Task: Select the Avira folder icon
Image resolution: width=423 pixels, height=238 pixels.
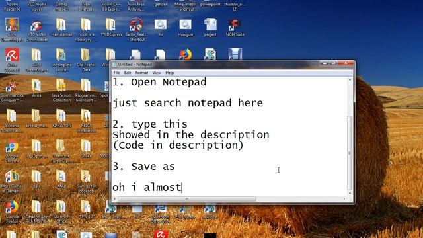Action: coord(37,88)
